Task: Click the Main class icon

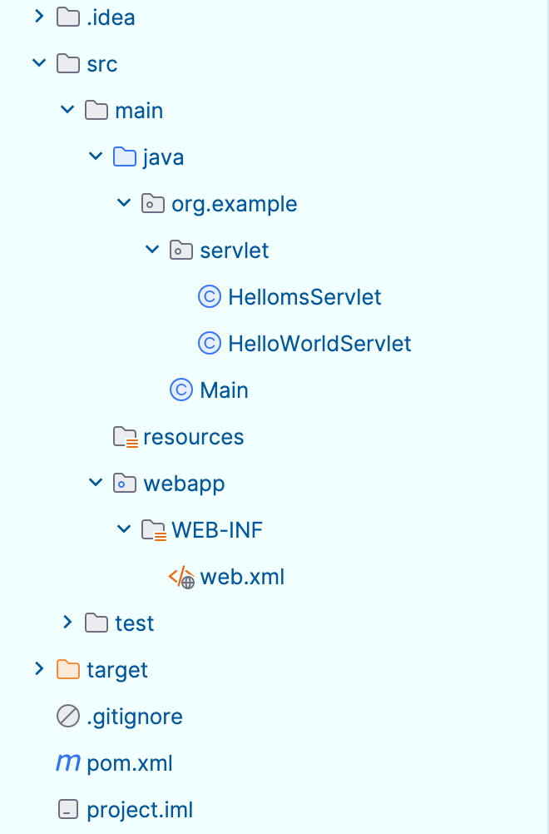Action: click(181, 390)
